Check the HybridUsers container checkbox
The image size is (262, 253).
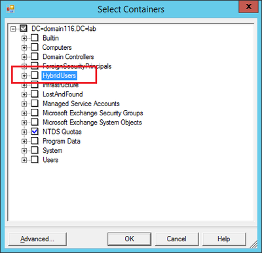(x=35, y=75)
